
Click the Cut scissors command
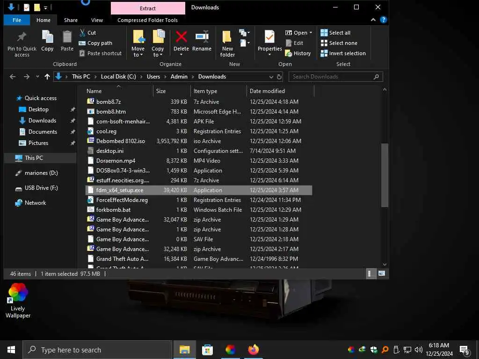[87, 33]
